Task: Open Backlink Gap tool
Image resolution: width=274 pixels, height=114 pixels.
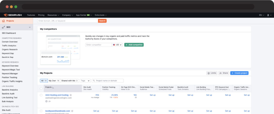Action: coord(7,57)
